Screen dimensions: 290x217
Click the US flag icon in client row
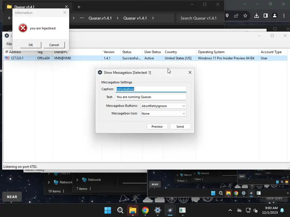[7, 58]
